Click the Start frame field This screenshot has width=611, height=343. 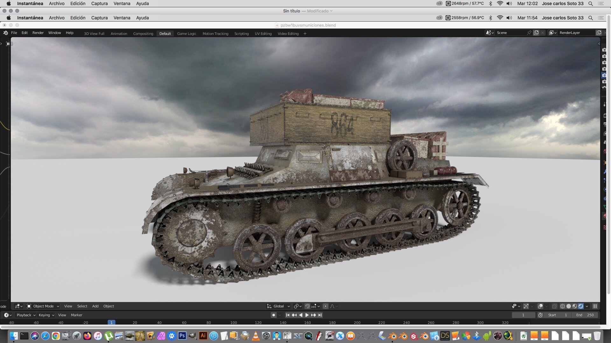coord(558,315)
